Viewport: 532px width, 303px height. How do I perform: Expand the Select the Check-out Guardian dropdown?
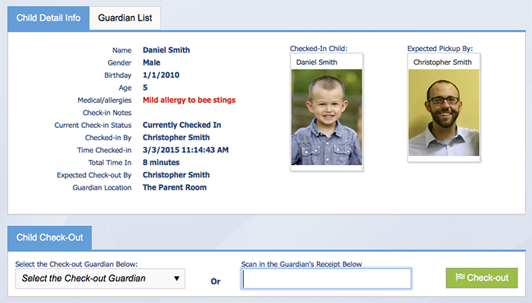coord(100,279)
